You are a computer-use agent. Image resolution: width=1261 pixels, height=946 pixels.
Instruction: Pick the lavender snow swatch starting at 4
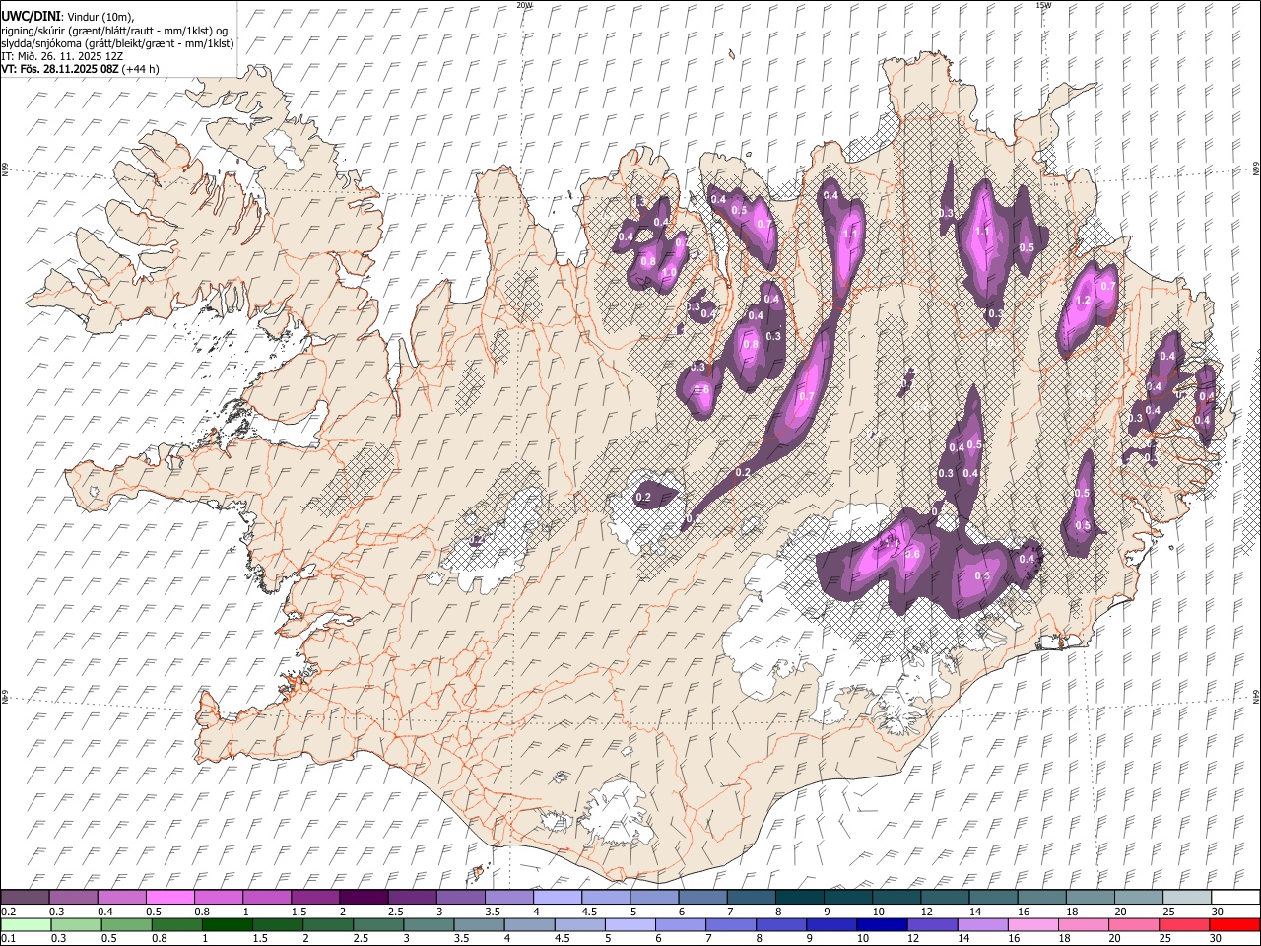pos(557,897)
